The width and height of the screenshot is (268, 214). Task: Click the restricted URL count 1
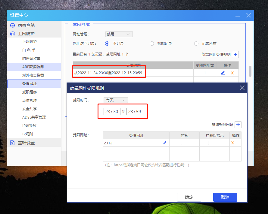[205, 73]
